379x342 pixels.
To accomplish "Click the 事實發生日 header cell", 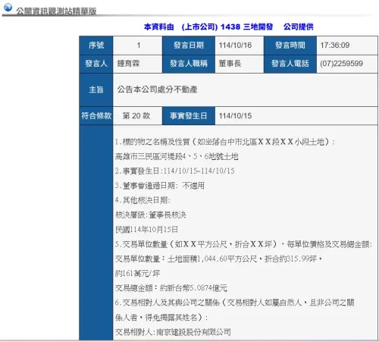I will [x=189, y=116].
